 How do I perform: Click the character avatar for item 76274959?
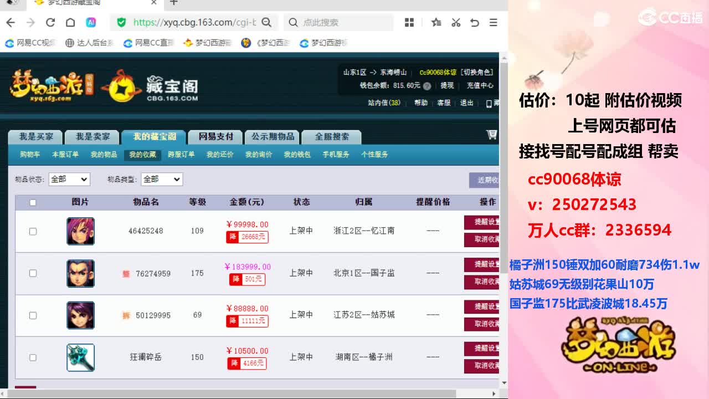tap(80, 273)
